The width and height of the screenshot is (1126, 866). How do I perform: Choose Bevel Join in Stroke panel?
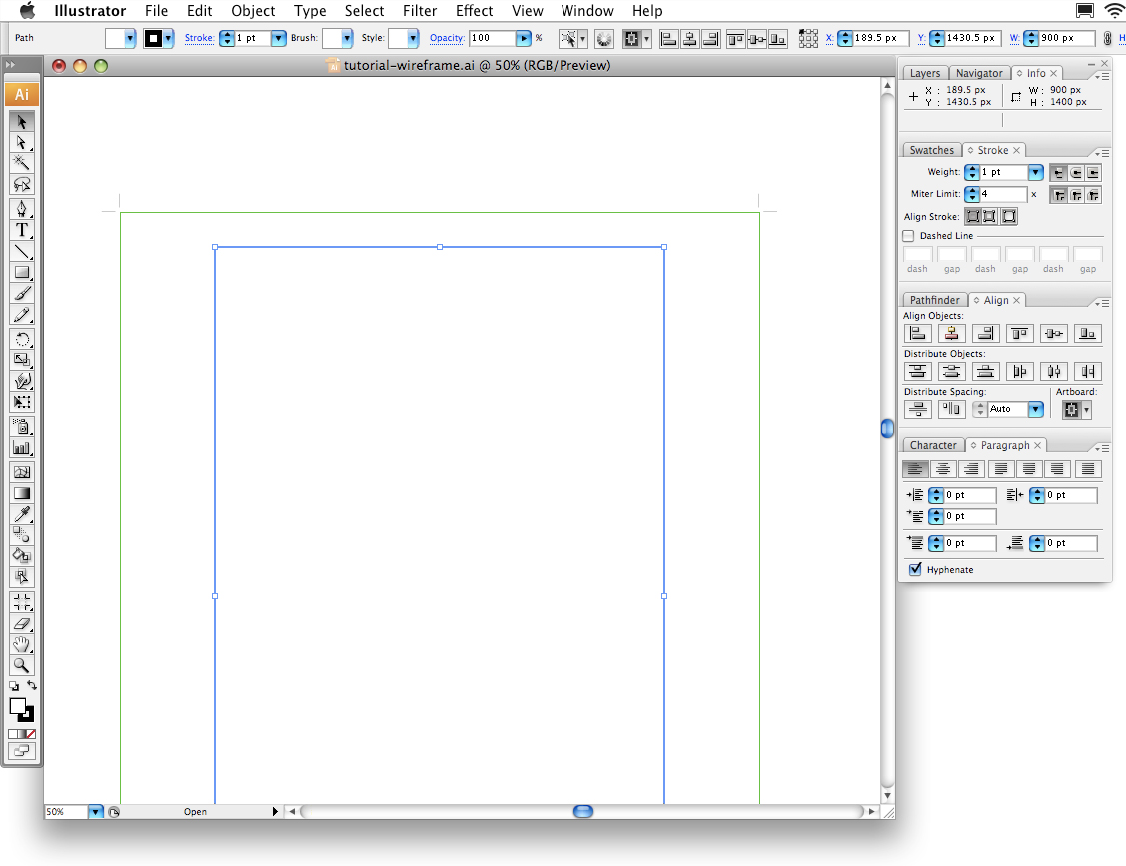pyautogui.click(x=1092, y=195)
